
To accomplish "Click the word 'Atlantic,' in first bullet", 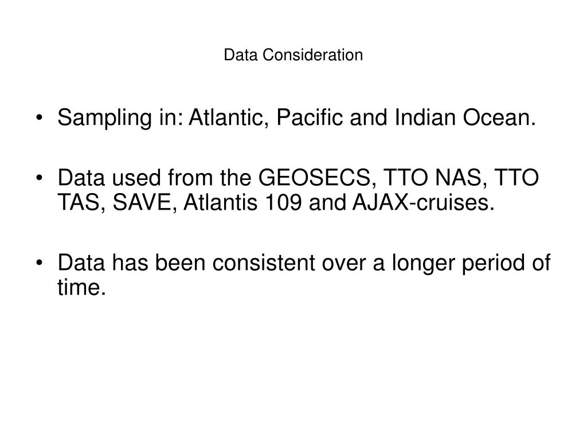I will coord(229,117).
